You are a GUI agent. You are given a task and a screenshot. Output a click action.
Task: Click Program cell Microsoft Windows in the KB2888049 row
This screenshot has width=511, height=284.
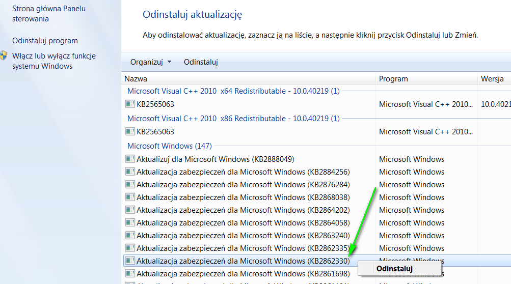tap(412, 159)
